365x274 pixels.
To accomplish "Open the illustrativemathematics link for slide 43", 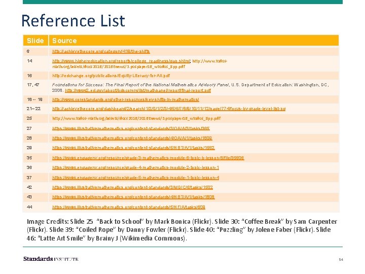I will [x=133, y=197].
